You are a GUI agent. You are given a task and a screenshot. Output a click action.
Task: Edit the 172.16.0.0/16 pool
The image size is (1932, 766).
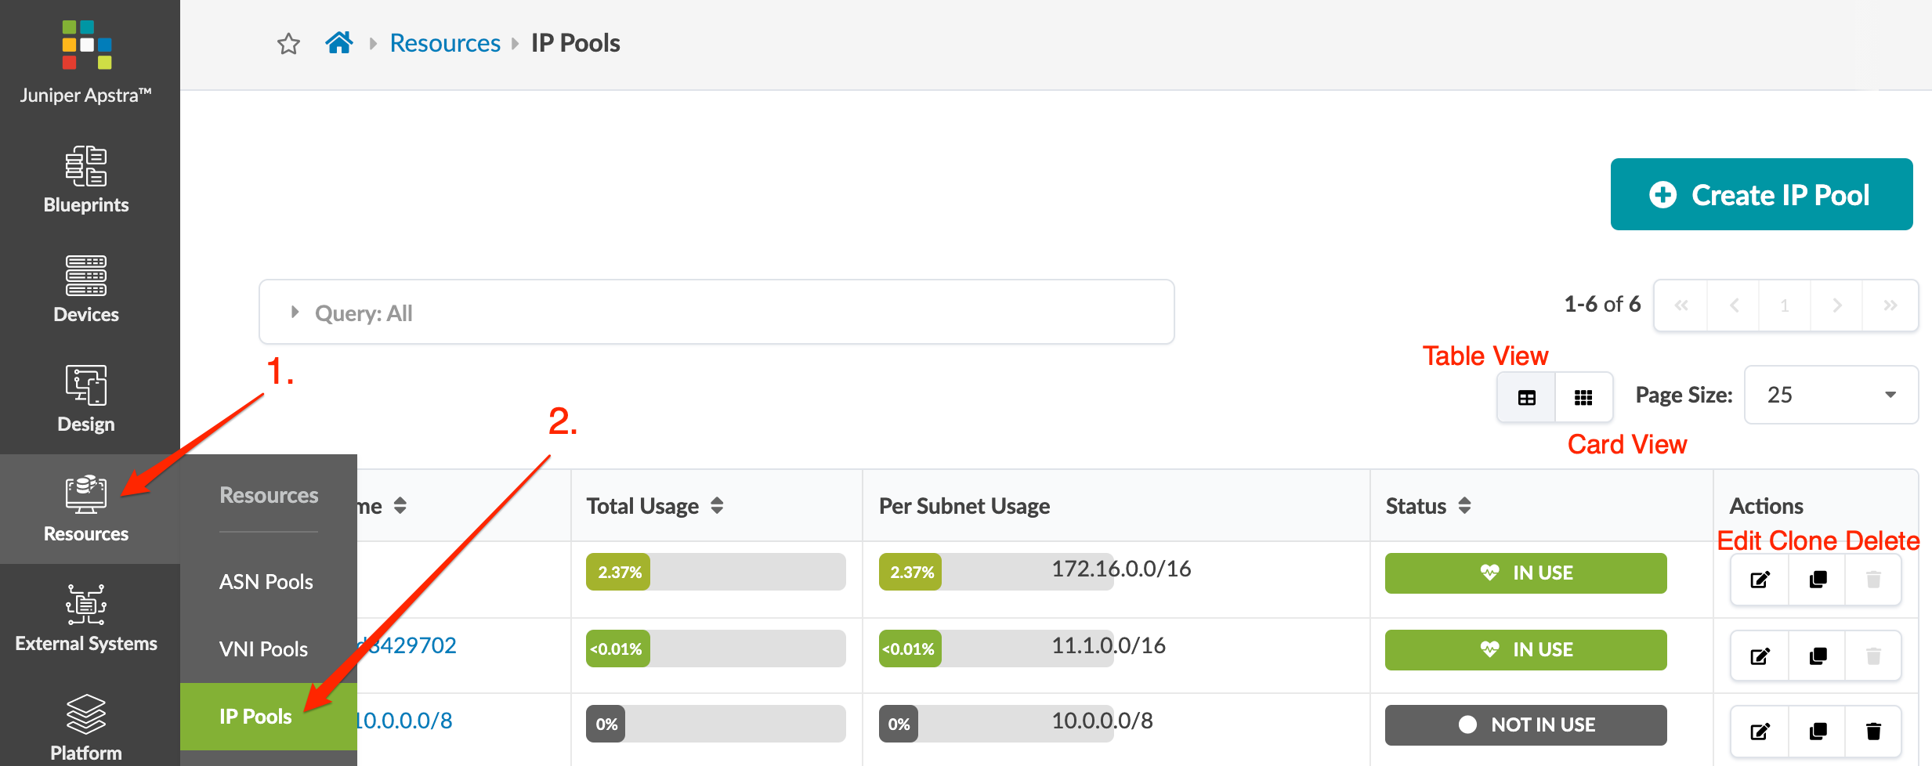pos(1760,580)
